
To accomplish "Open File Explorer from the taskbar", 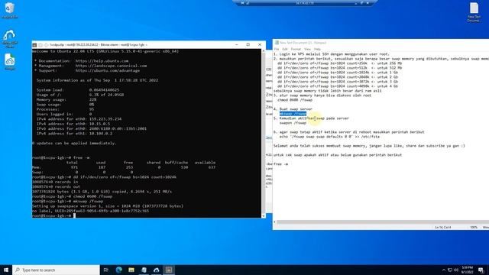I will pyautogui.click(x=131, y=270).
